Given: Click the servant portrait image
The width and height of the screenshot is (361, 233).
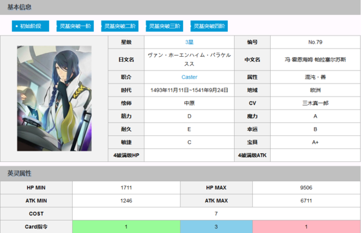Looking at the screenshot, I should click(54, 98).
